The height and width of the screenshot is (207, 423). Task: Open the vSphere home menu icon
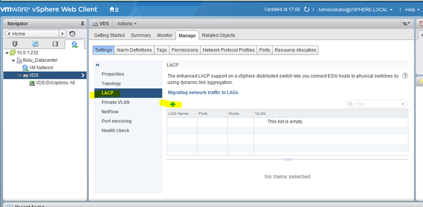pyautogui.click(x=114, y=10)
